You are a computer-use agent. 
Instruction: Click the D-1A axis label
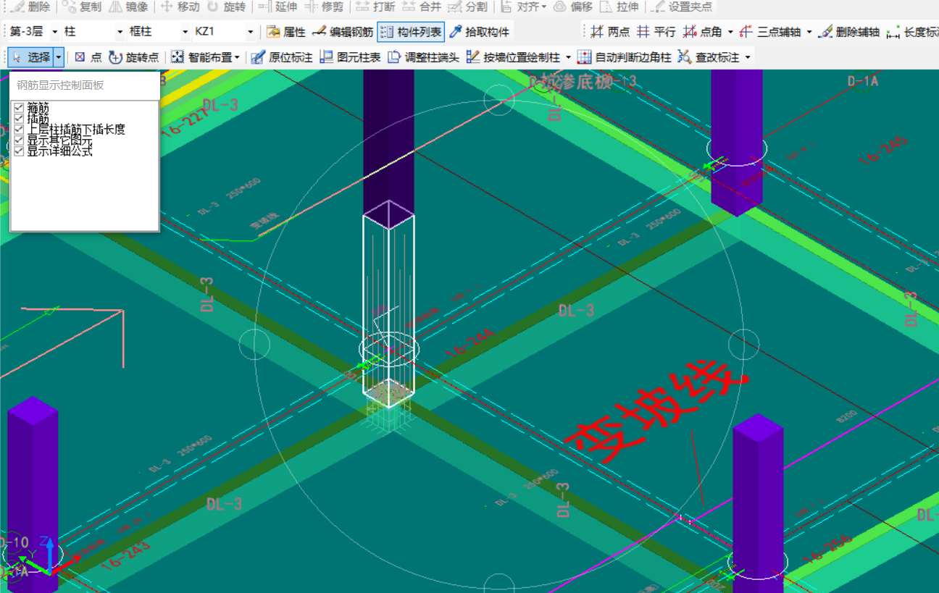[861, 81]
